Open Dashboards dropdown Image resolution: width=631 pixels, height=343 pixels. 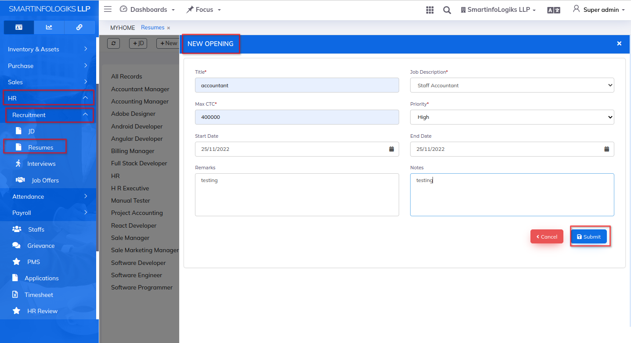tap(147, 9)
